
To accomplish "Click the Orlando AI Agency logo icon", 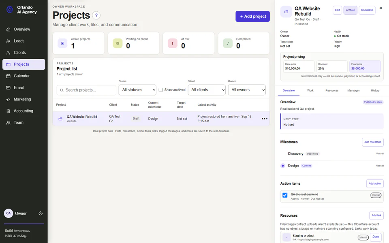I will click(10, 10).
